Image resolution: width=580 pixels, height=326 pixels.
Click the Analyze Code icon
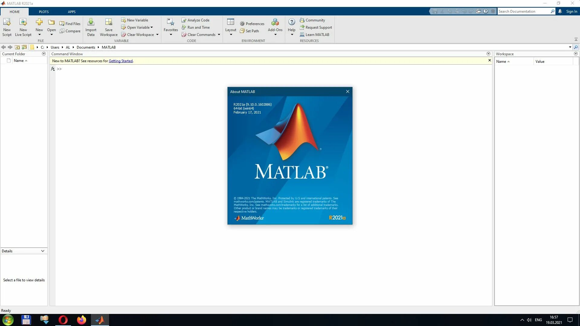click(x=184, y=20)
